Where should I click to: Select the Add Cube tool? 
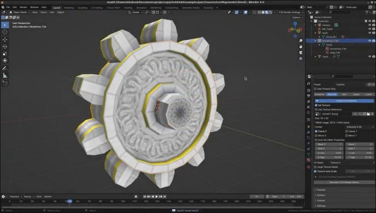[x=5, y=83]
